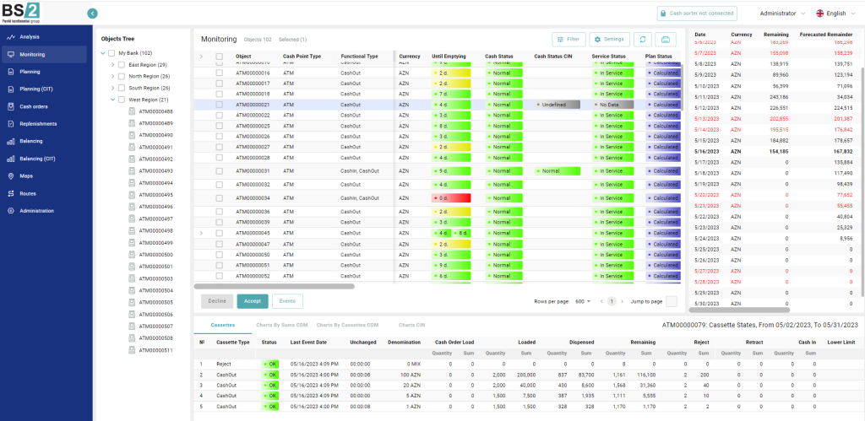
Task: Click the ATM00000493 device icon in tree
Action: tap(132, 171)
